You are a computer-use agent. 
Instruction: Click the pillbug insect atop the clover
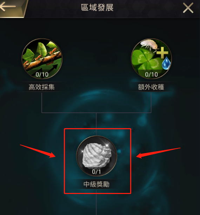149,44
